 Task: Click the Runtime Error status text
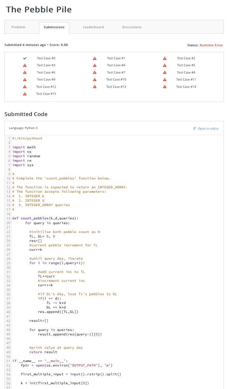211,45
